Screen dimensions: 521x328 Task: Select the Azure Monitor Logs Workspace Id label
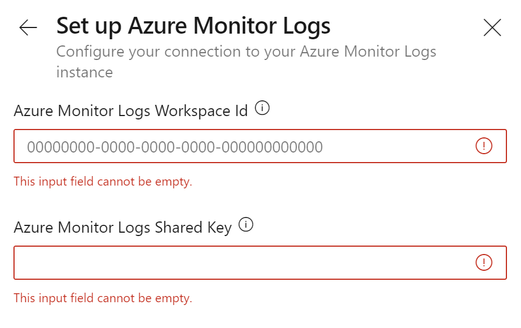(131, 111)
